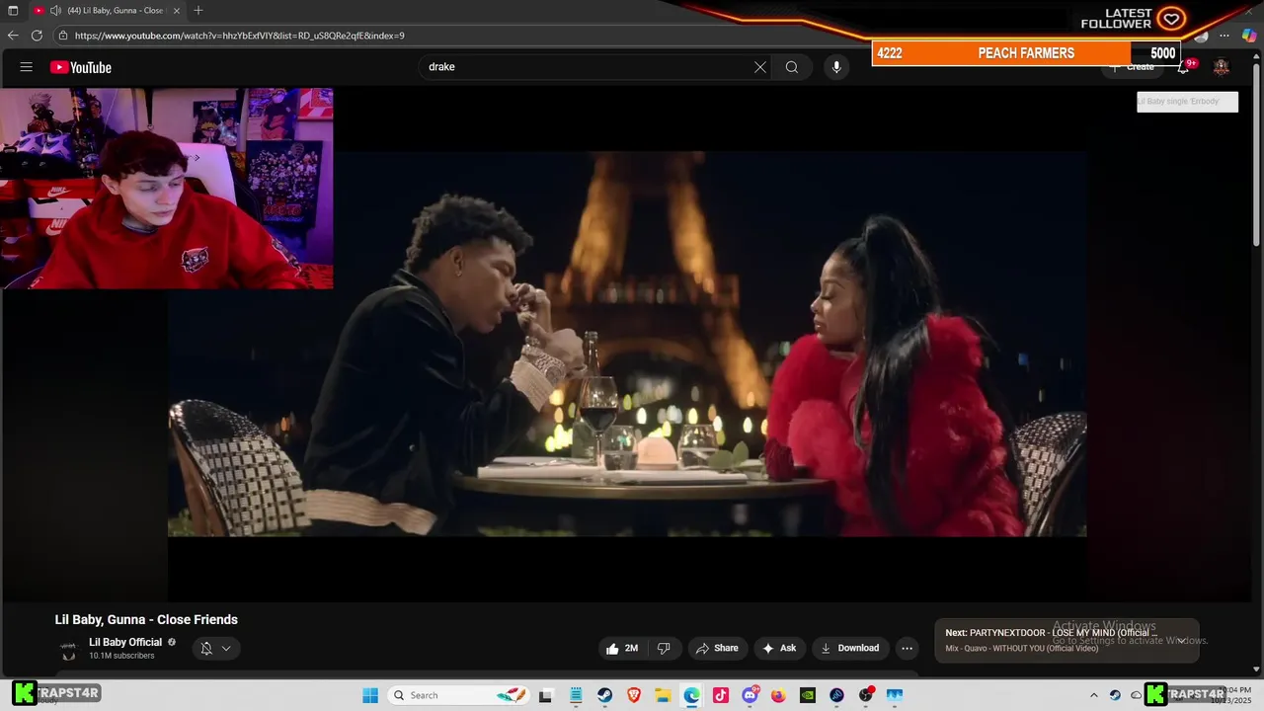Open TikTok app from the taskbar

tap(721, 695)
